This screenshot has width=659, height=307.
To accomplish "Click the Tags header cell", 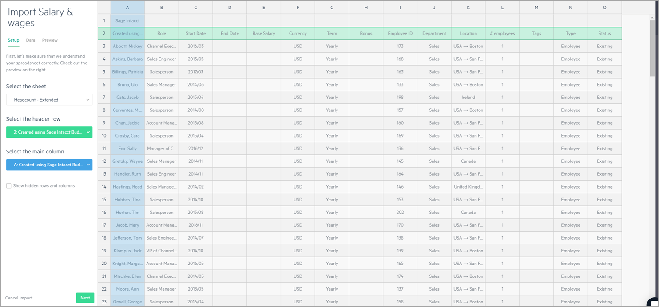I will point(536,33).
